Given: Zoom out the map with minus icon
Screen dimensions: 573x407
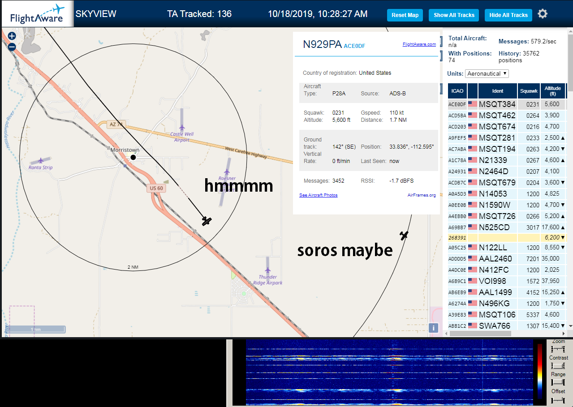Looking at the screenshot, I should coord(12,47).
